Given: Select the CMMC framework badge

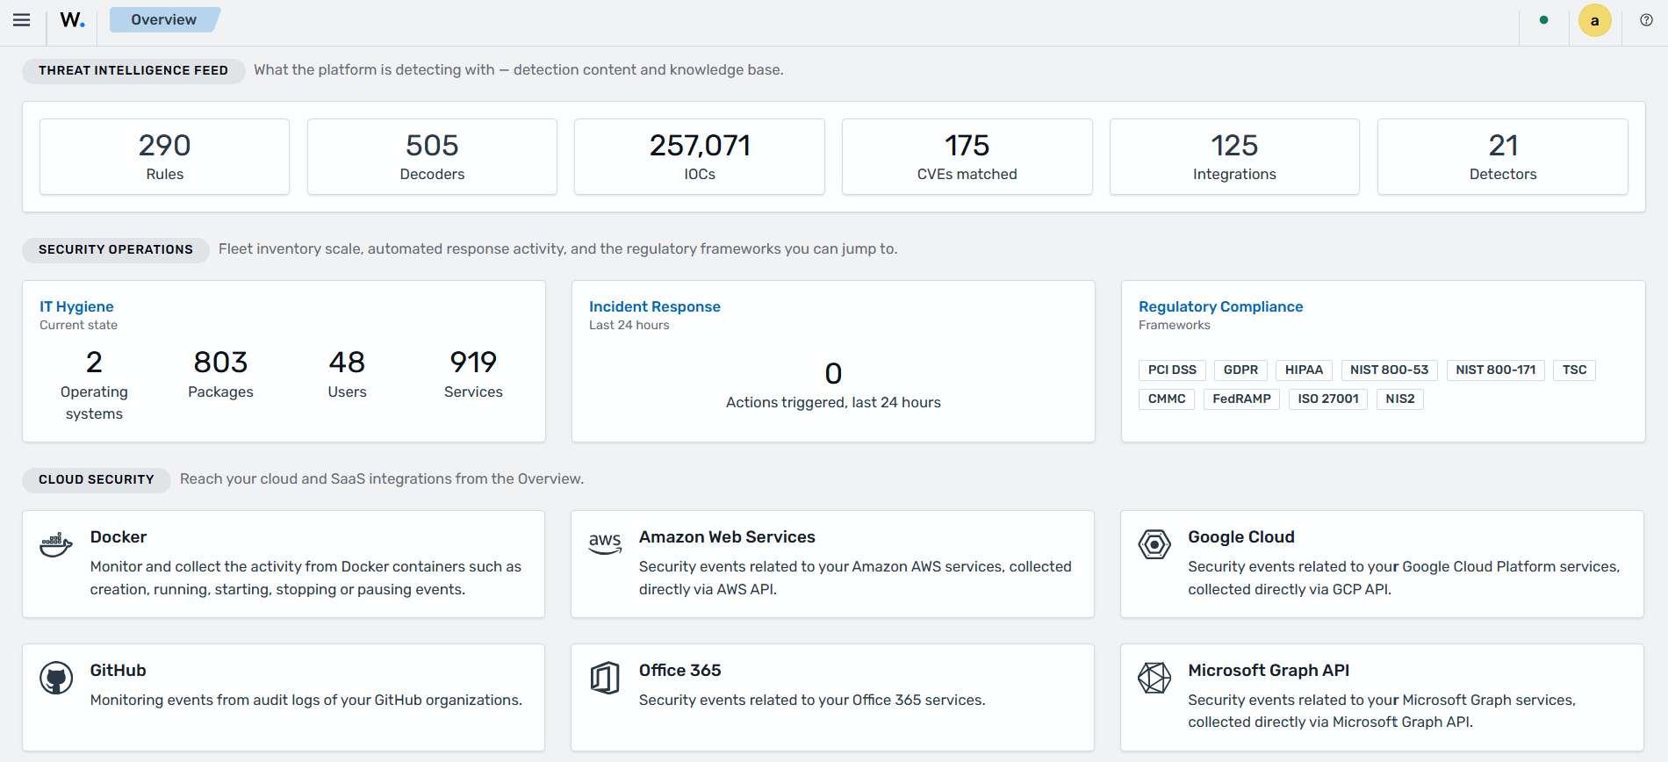Looking at the screenshot, I should [1167, 399].
